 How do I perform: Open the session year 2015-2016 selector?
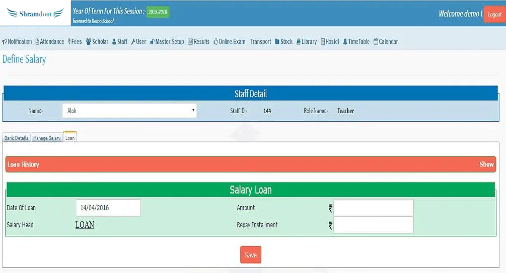[x=158, y=12]
